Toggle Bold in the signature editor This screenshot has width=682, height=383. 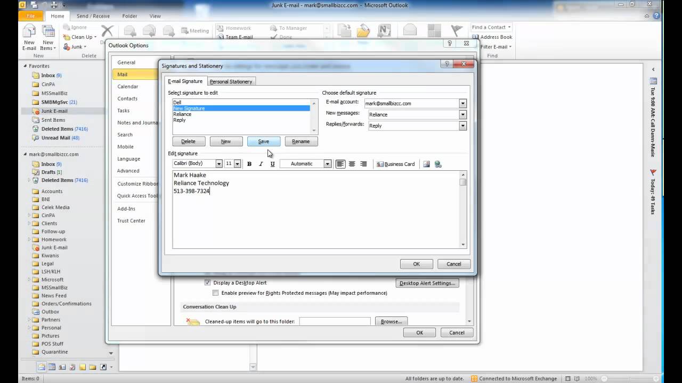[x=249, y=164]
